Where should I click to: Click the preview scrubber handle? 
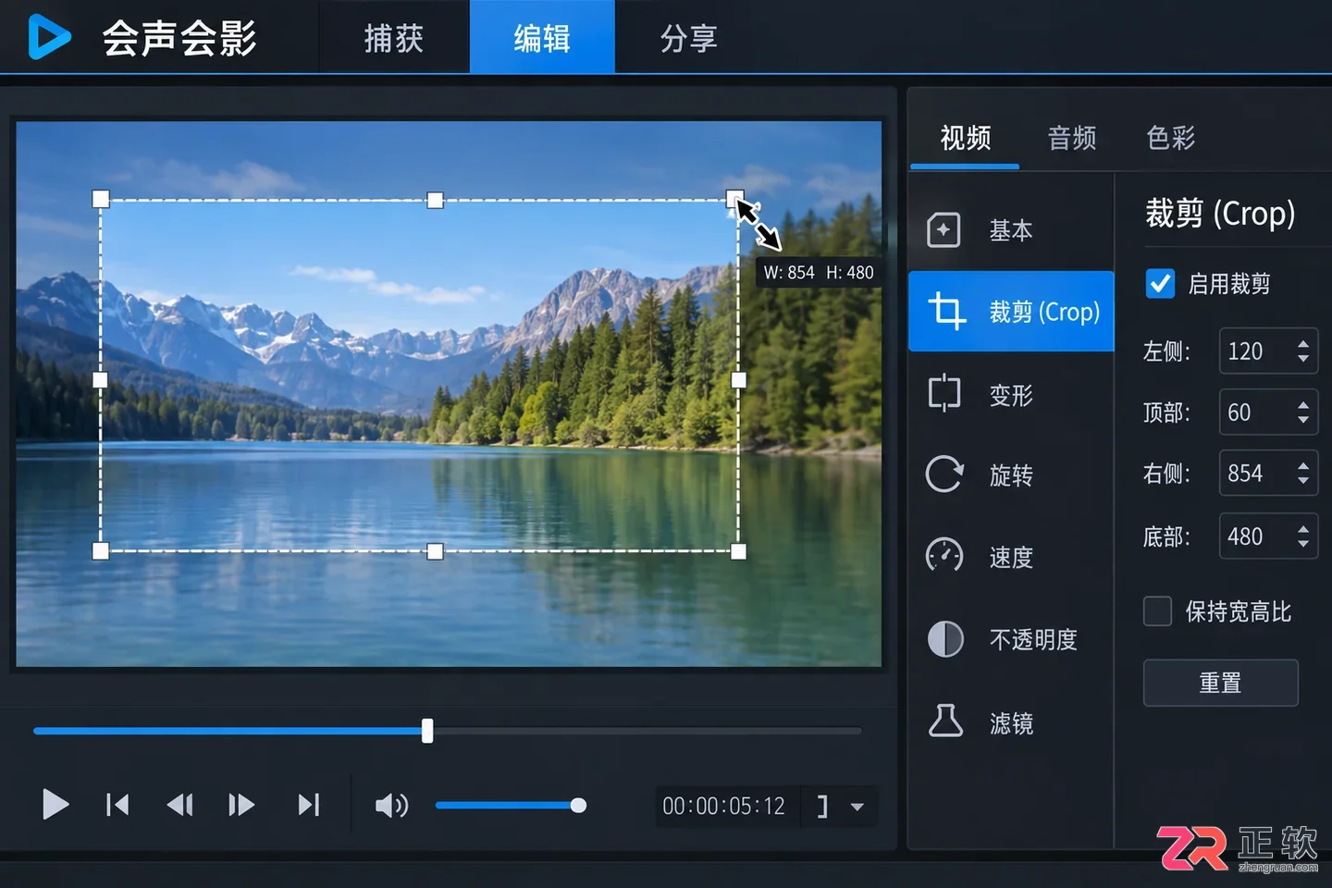pyautogui.click(x=427, y=731)
